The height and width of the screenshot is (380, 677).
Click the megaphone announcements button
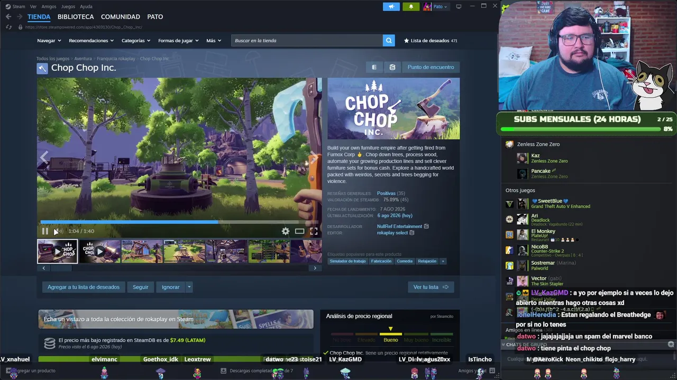[391, 6]
